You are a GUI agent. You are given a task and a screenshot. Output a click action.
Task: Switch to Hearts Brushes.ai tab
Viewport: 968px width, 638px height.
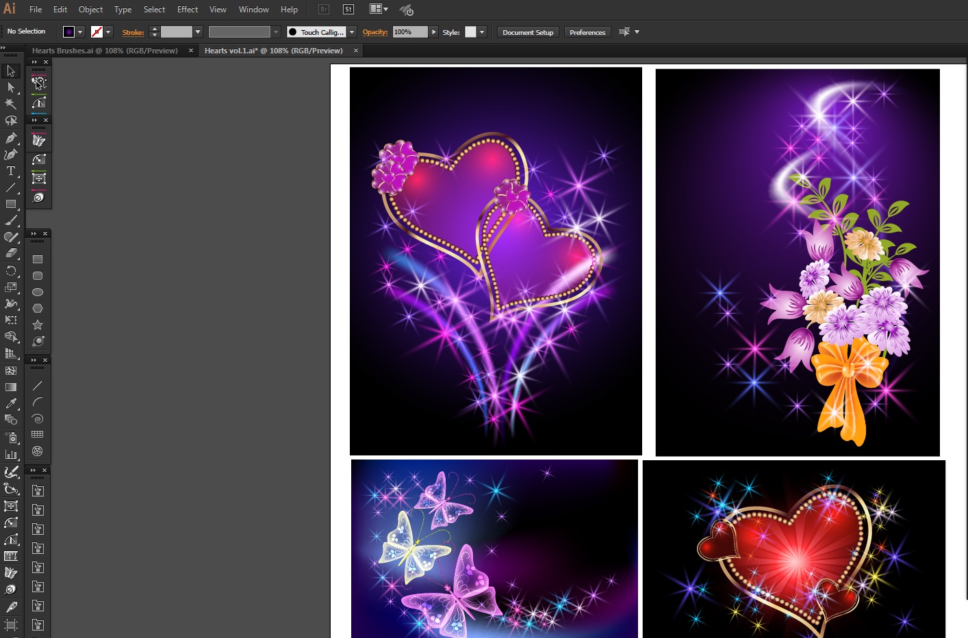click(x=105, y=51)
